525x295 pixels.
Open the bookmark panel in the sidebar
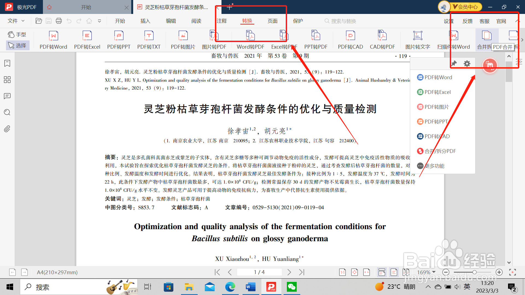7,63
